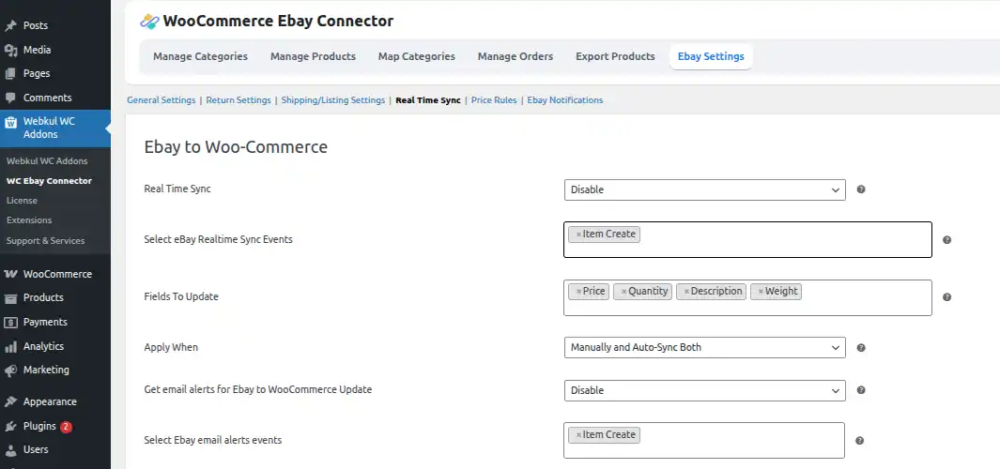
Task: Remove Item Create from Realtime Sync Events
Action: [x=578, y=234]
